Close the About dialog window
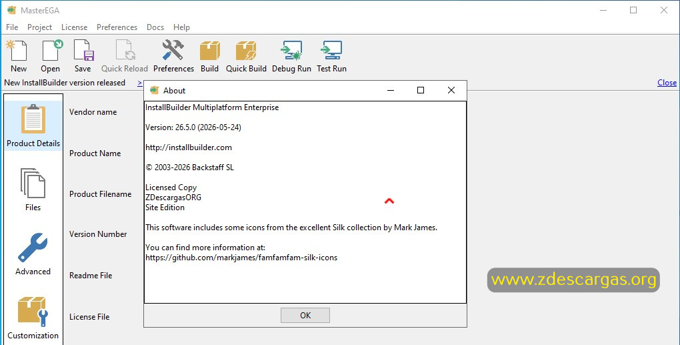The width and height of the screenshot is (680, 345). [451, 90]
